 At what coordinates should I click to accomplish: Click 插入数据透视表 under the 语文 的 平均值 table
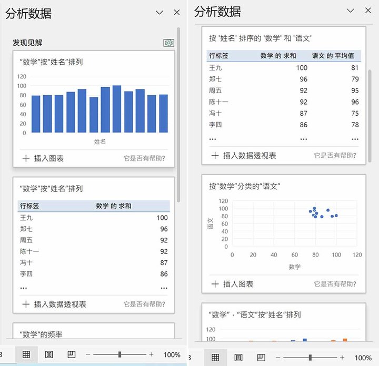[244, 155]
